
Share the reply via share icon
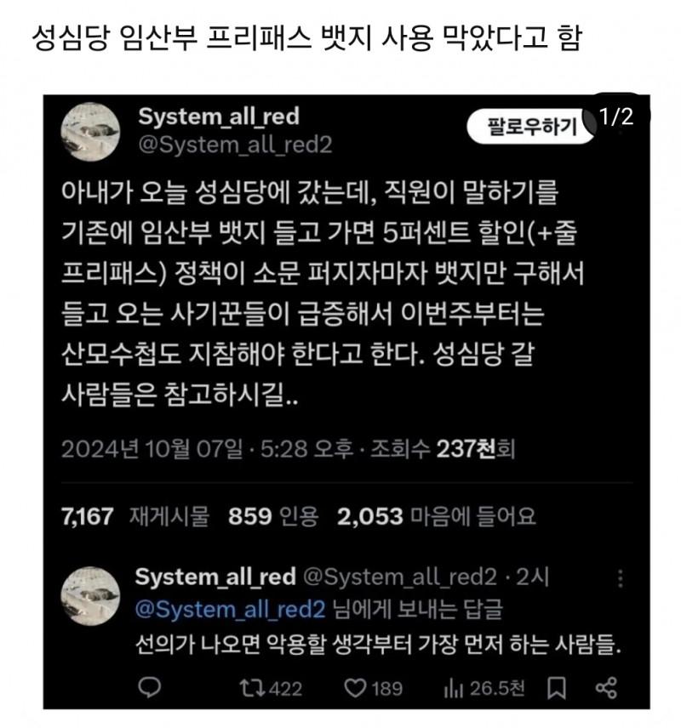pos(606,688)
